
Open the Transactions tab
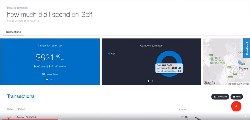[13, 32]
